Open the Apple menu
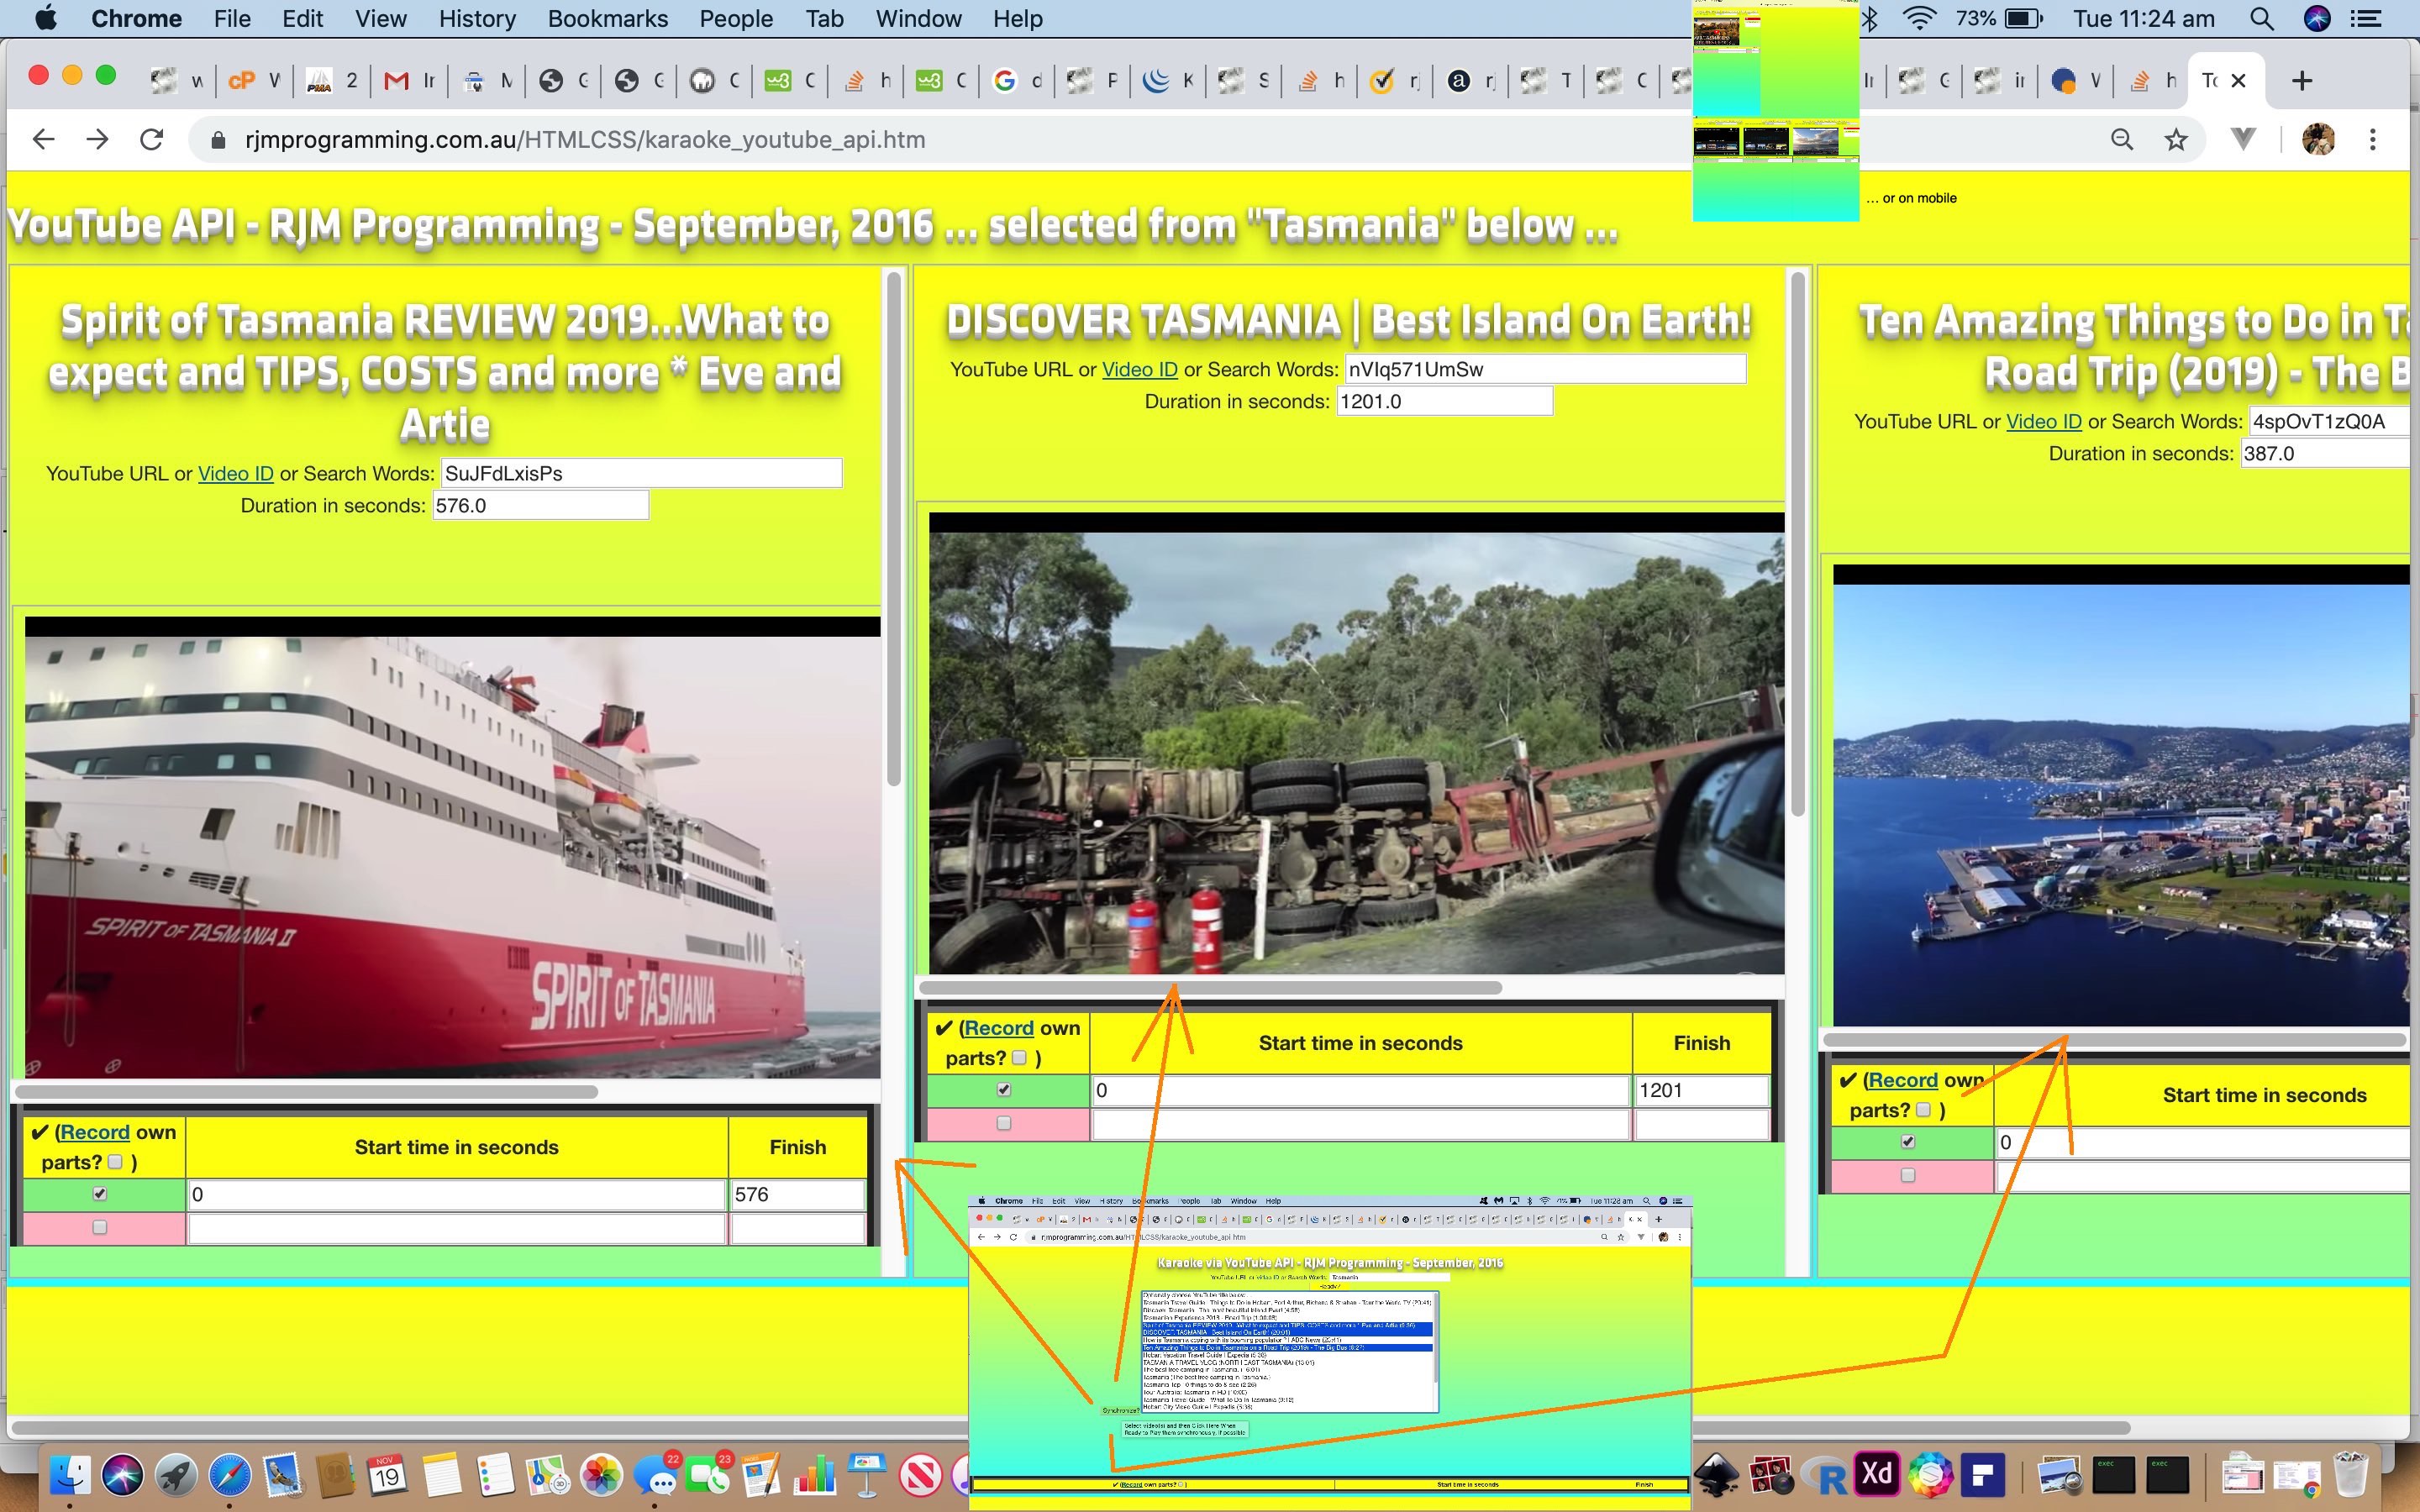This screenshot has height=1512, width=2420. click(x=45, y=18)
